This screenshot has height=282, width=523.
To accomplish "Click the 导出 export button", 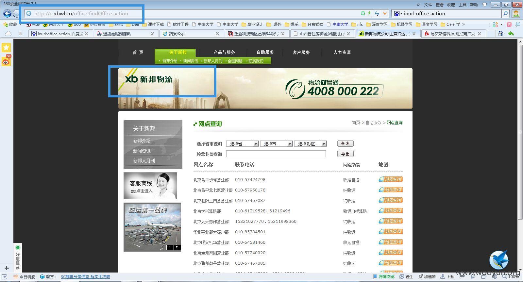I will [x=345, y=154].
